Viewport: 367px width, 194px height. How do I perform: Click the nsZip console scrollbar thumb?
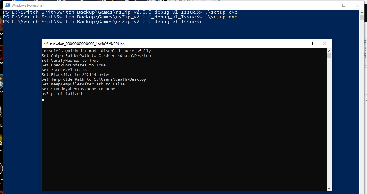tap(329, 56)
